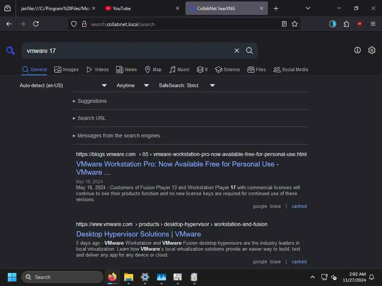Select the News search category
This screenshot has width=382, height=286.
click(x=126, y=70)
